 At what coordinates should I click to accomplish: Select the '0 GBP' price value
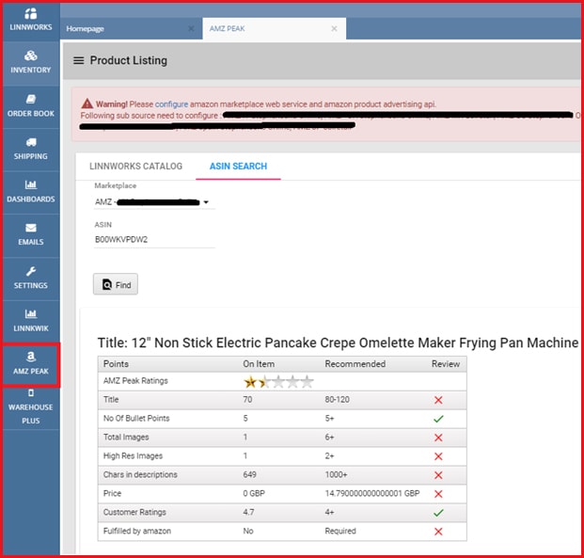pos(254,493)
